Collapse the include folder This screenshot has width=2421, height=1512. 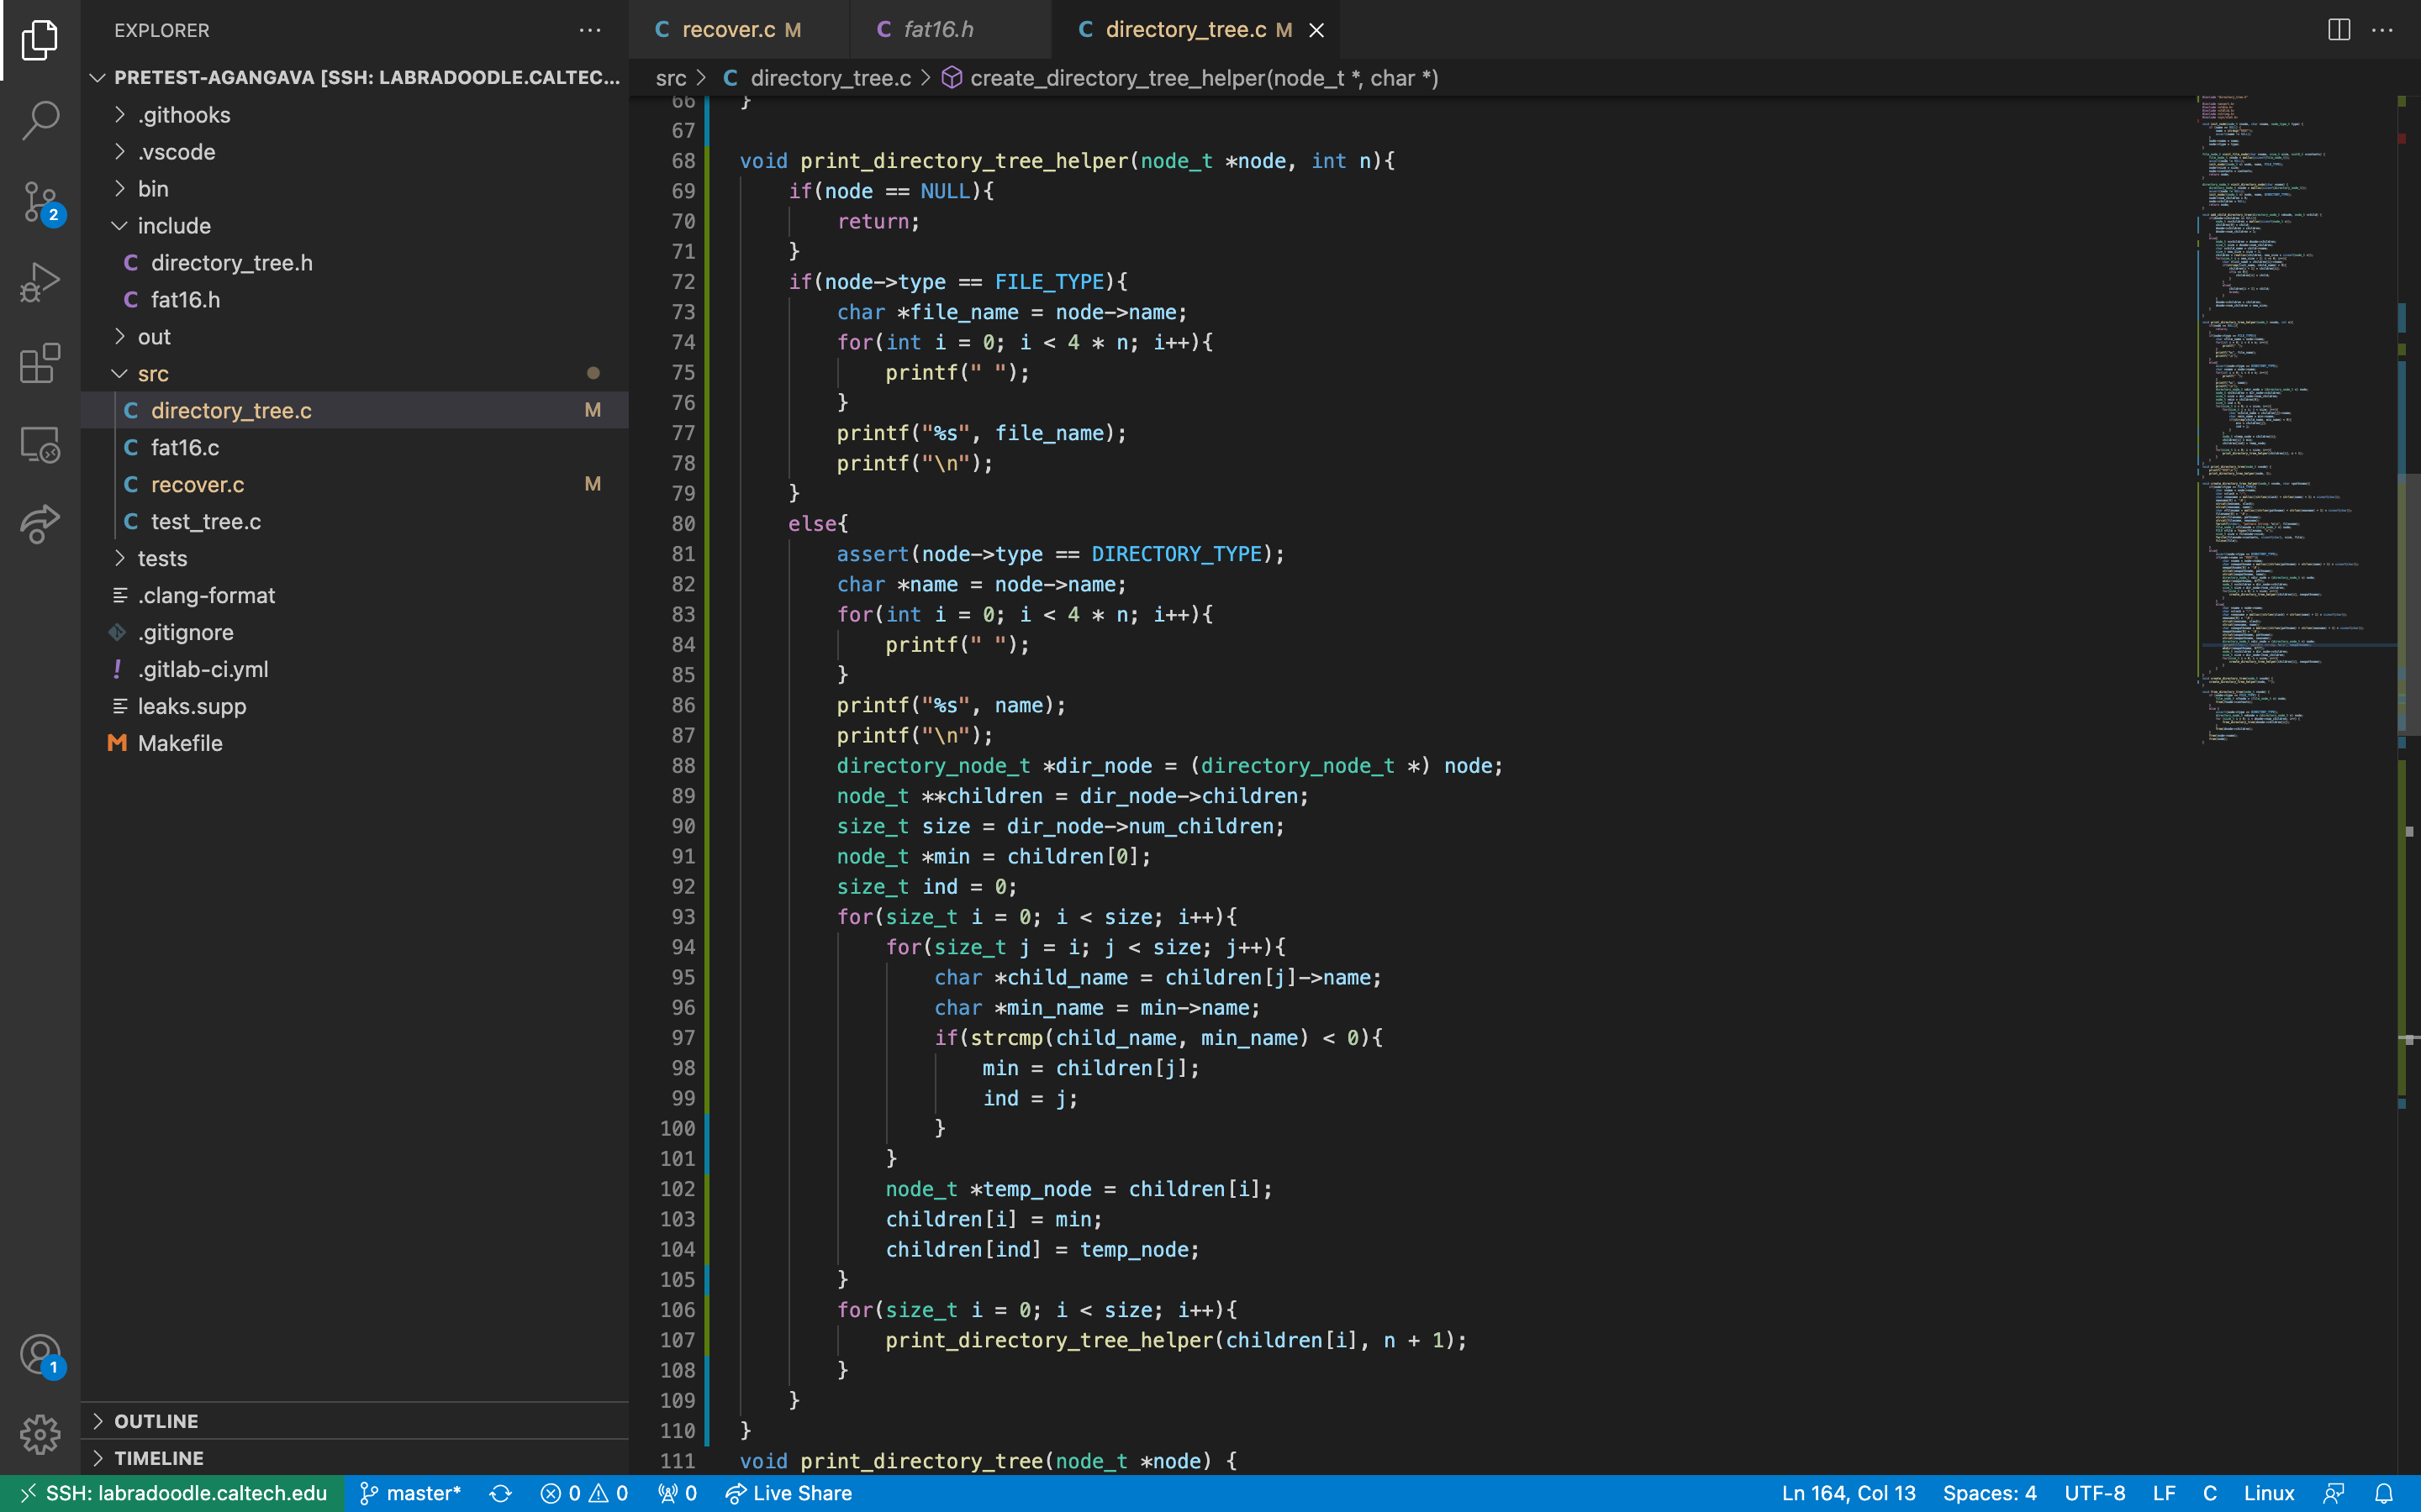click(x=173, y=226)
